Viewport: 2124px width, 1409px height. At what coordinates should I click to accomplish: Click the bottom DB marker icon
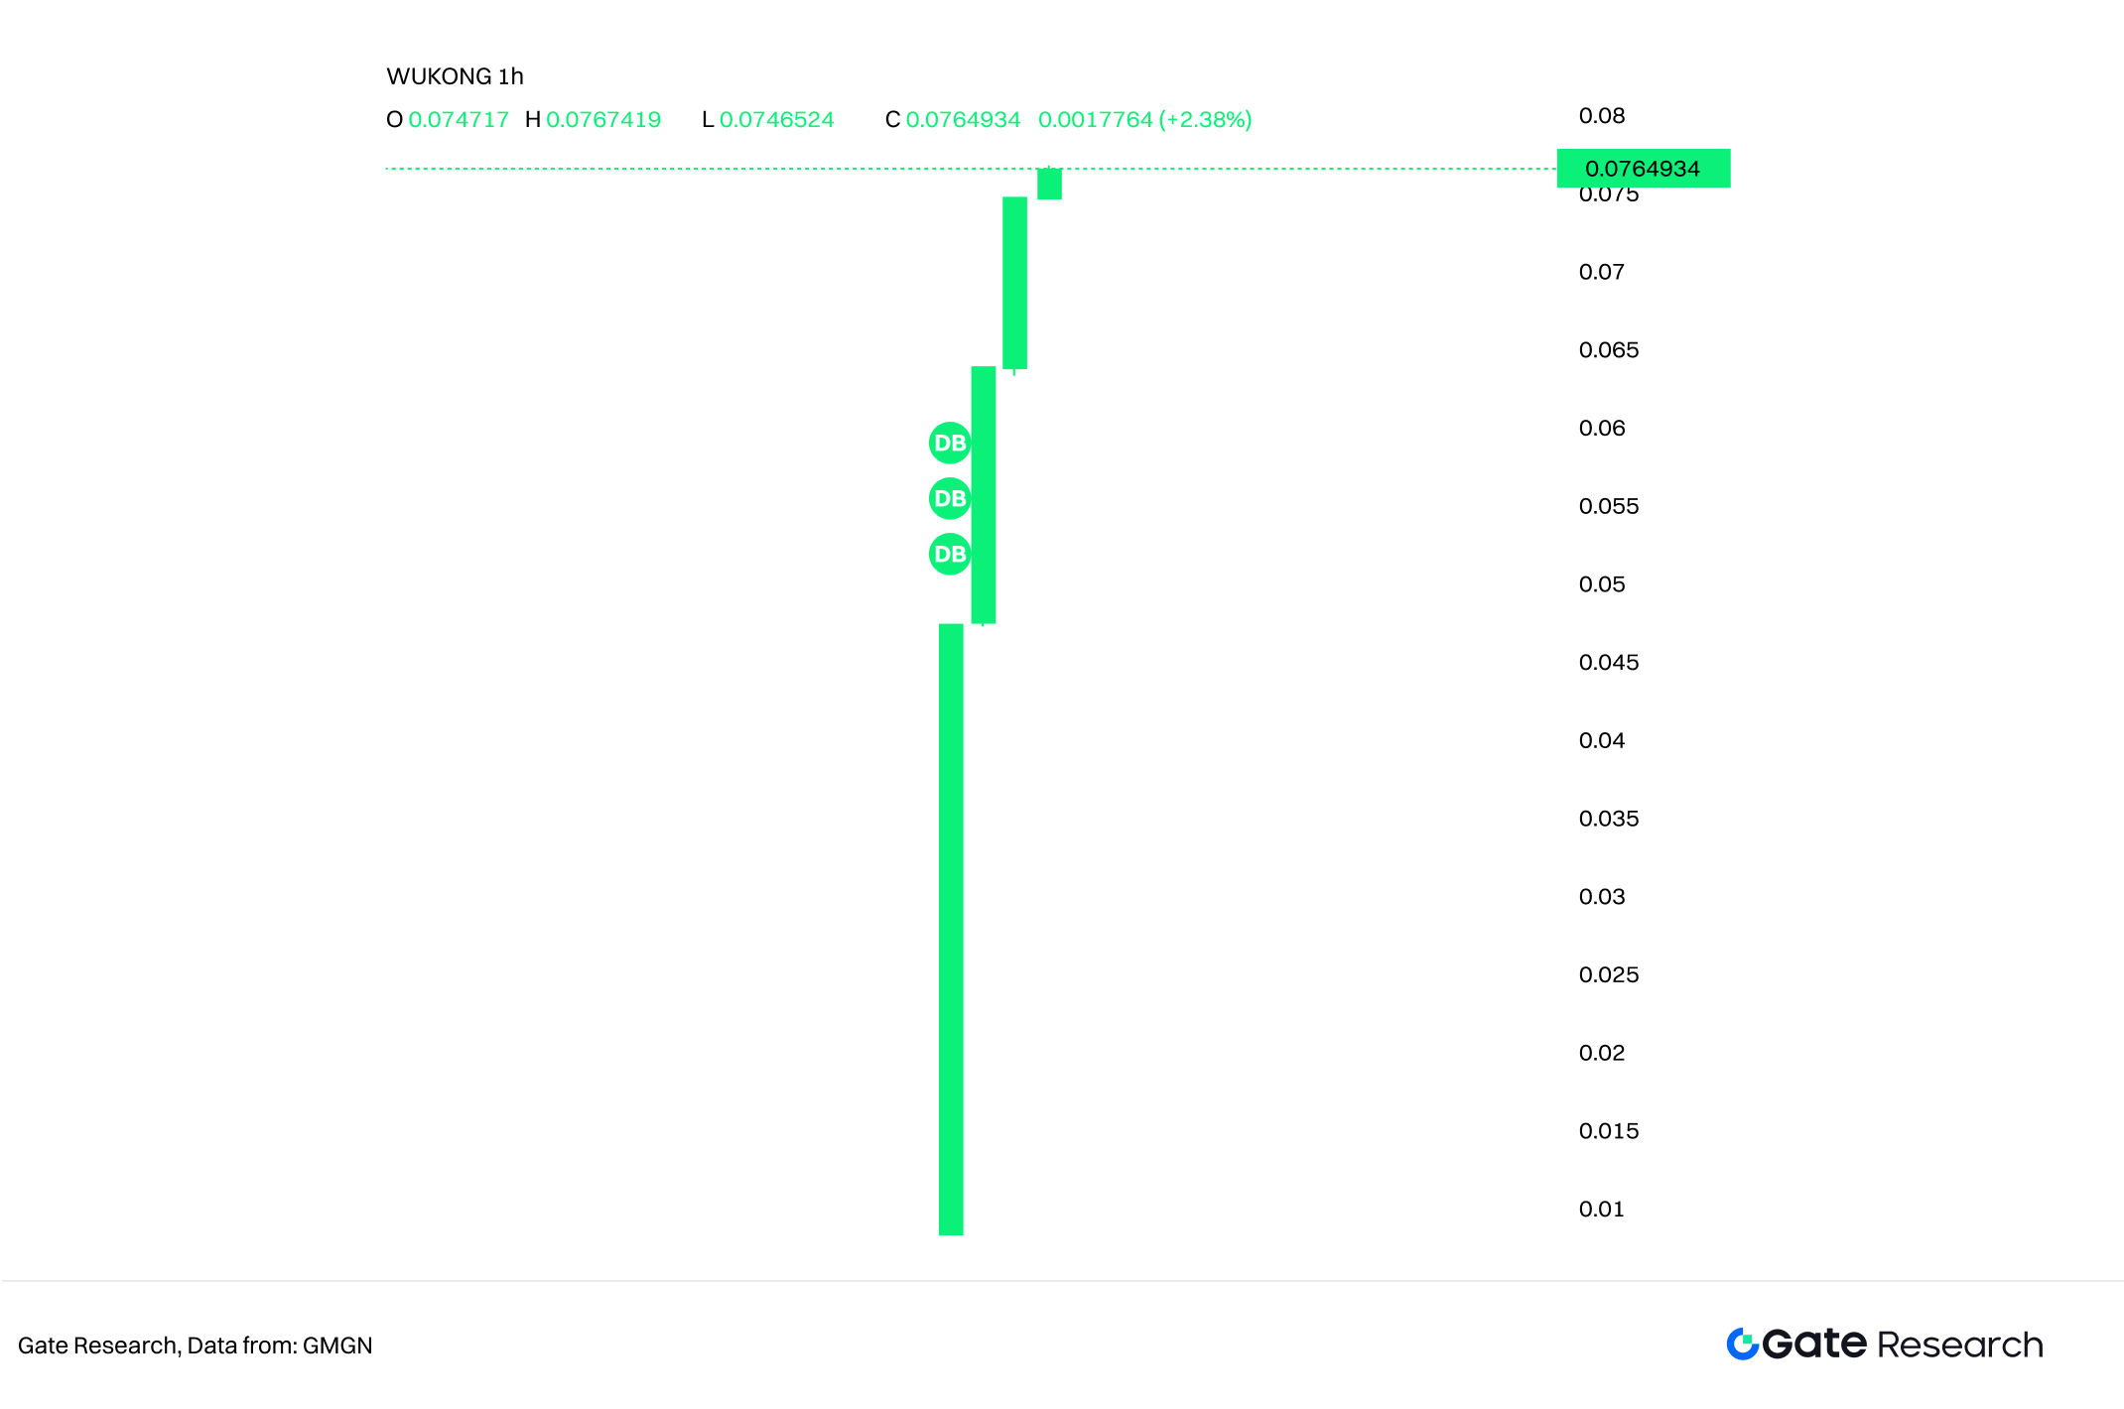point(949,554)
